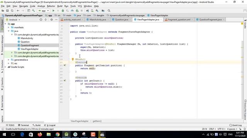
Task: Click the override gutter icon beside getCount
Action: pyautogui.click(x=65, y=81)
